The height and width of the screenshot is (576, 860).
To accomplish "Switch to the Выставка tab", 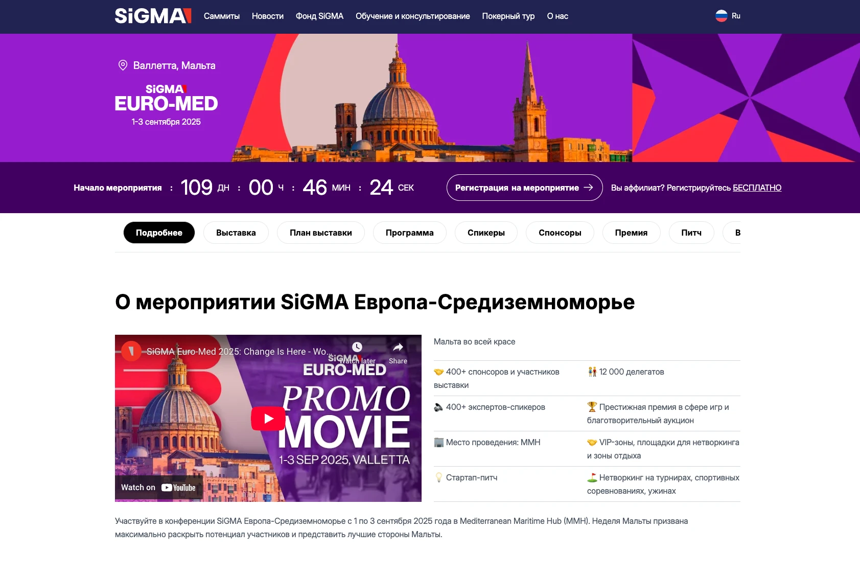I will click(x=236, y=233).
